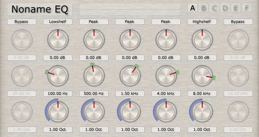Click the Highshelf band gain knob

coord(202,40)
